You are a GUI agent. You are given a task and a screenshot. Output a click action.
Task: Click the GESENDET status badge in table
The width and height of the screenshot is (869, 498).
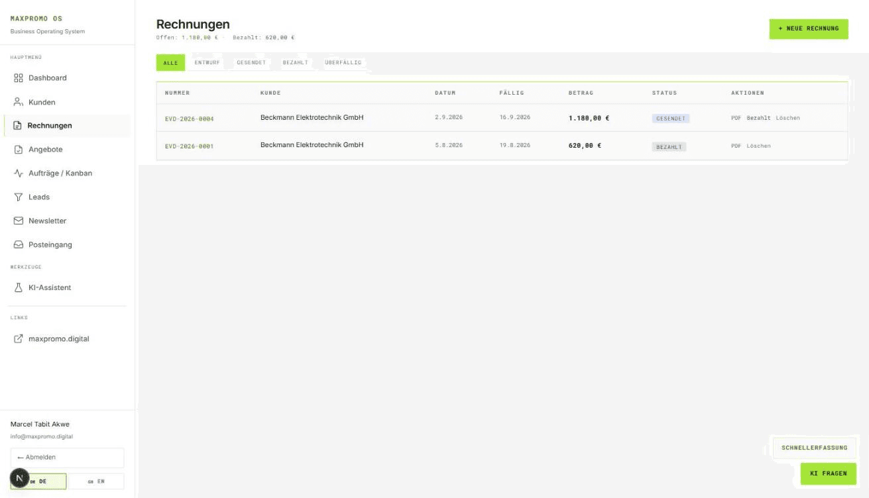671,119
